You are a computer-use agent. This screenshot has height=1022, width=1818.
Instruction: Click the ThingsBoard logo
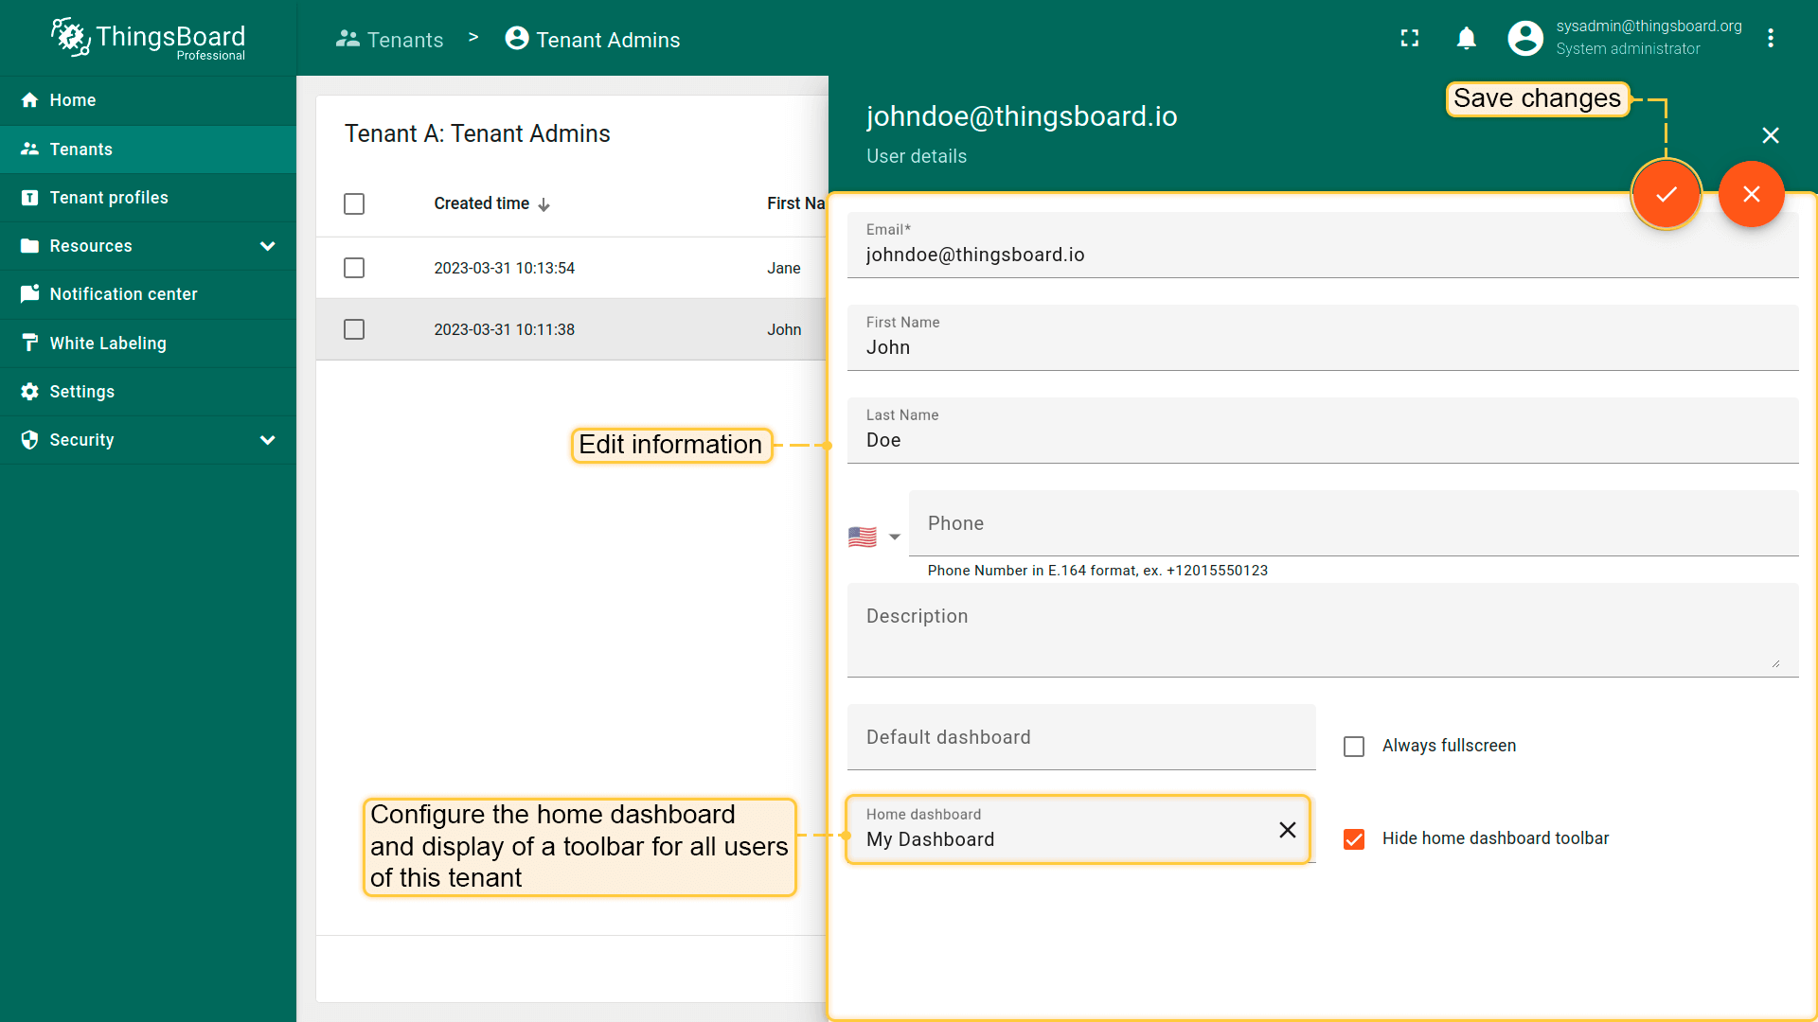149,38
